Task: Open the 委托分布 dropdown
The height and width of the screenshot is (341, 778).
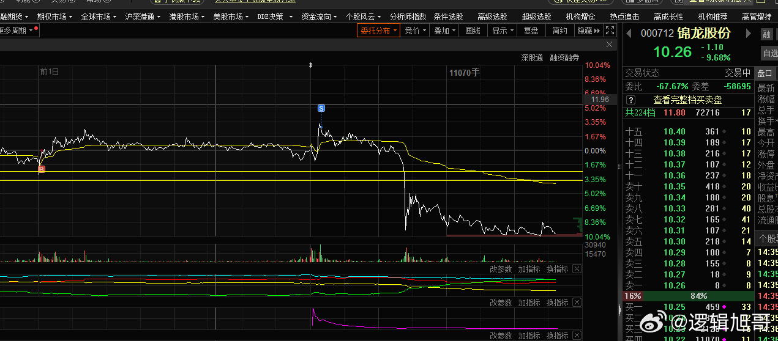Action: click(x=378, y=31)
